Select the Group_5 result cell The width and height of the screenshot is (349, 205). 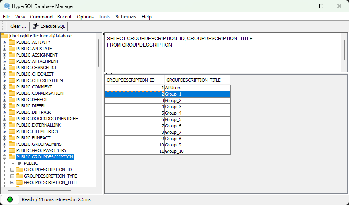(x=197, y=120)
